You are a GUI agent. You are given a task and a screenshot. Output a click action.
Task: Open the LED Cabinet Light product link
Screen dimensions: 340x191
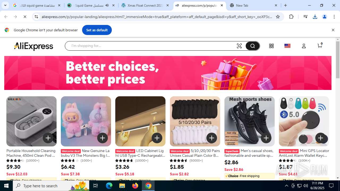(140, 153)
